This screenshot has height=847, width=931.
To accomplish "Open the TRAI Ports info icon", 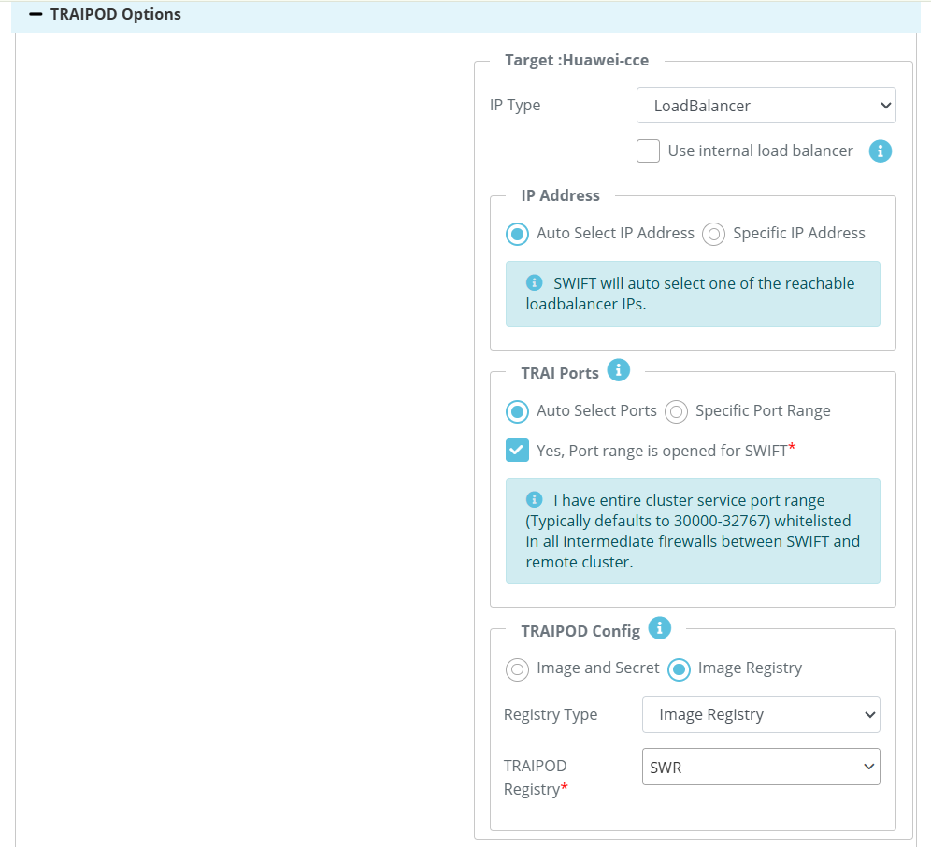I will 618,370.
